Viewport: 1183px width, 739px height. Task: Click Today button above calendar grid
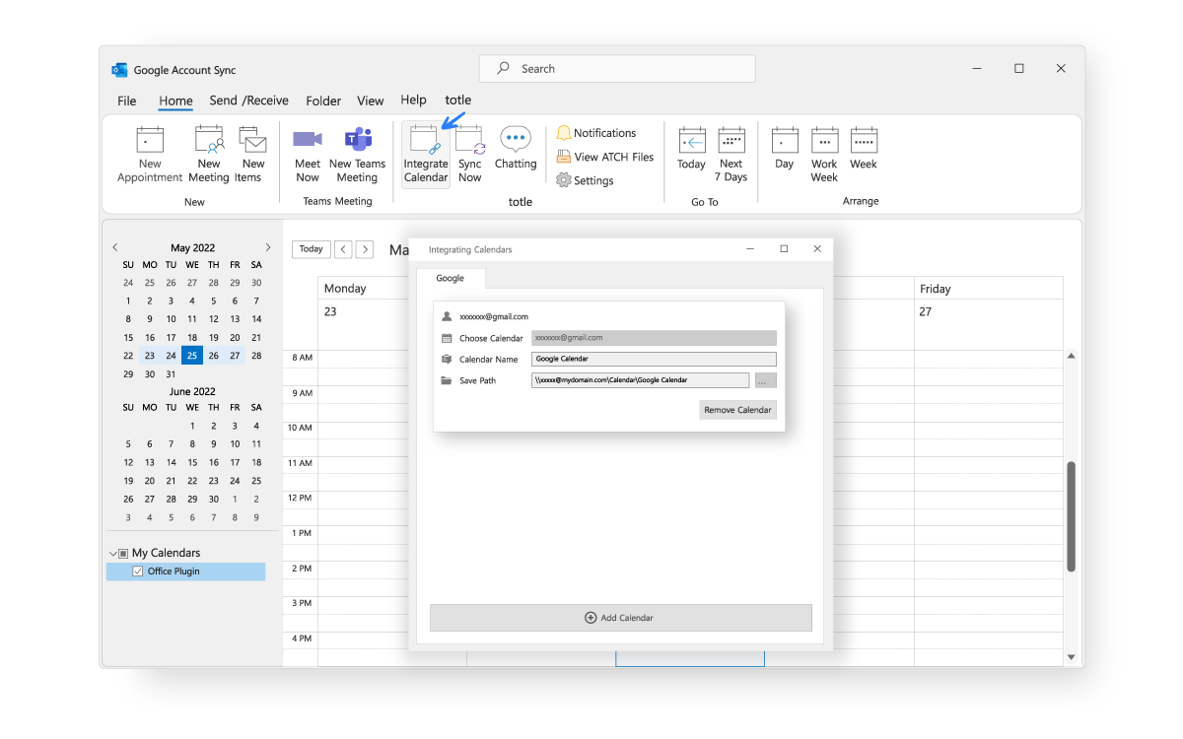(312, 249)
